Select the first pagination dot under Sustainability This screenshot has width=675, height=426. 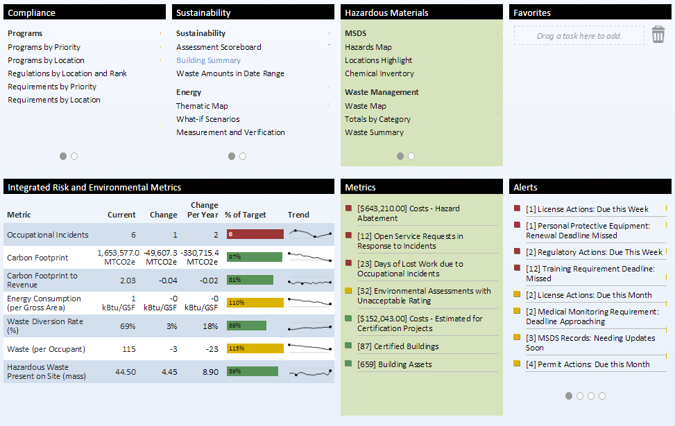tap(232, 157)
